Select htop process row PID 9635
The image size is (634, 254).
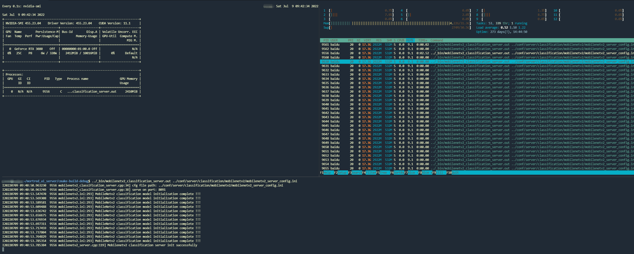477,83
